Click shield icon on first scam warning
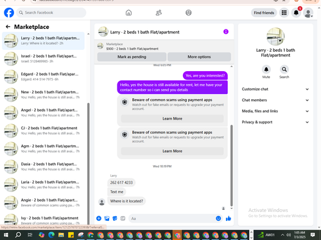The image size is (321, 240). [x=125, y=102]
